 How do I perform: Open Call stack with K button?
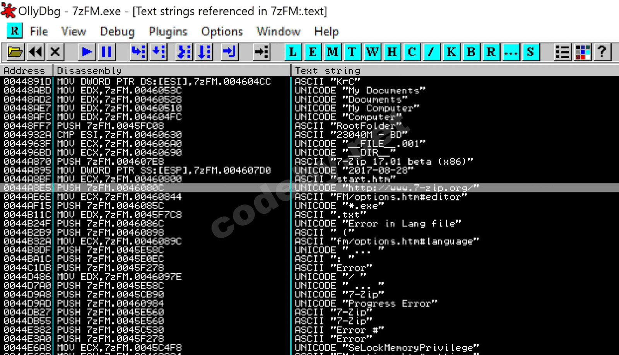click(451, 52)
